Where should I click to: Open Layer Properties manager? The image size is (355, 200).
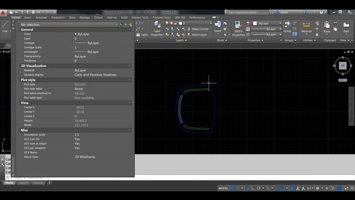[157, 28]
